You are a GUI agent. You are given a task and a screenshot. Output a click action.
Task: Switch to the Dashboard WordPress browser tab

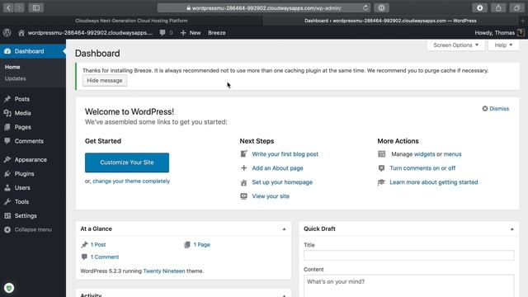point(390,21)
